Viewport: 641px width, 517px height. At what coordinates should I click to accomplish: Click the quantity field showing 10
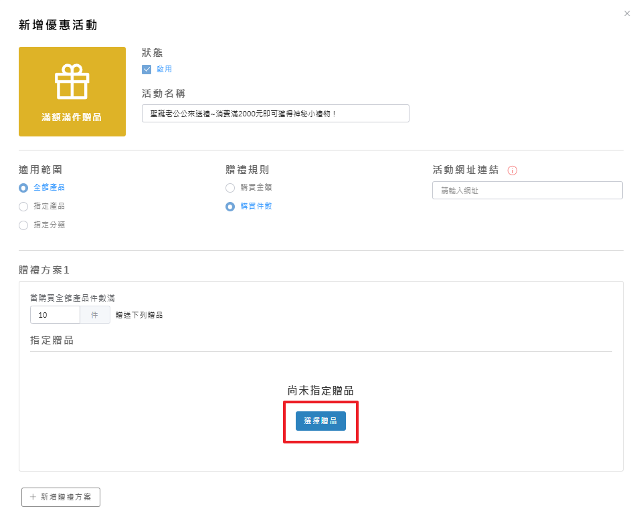(55, 315)
